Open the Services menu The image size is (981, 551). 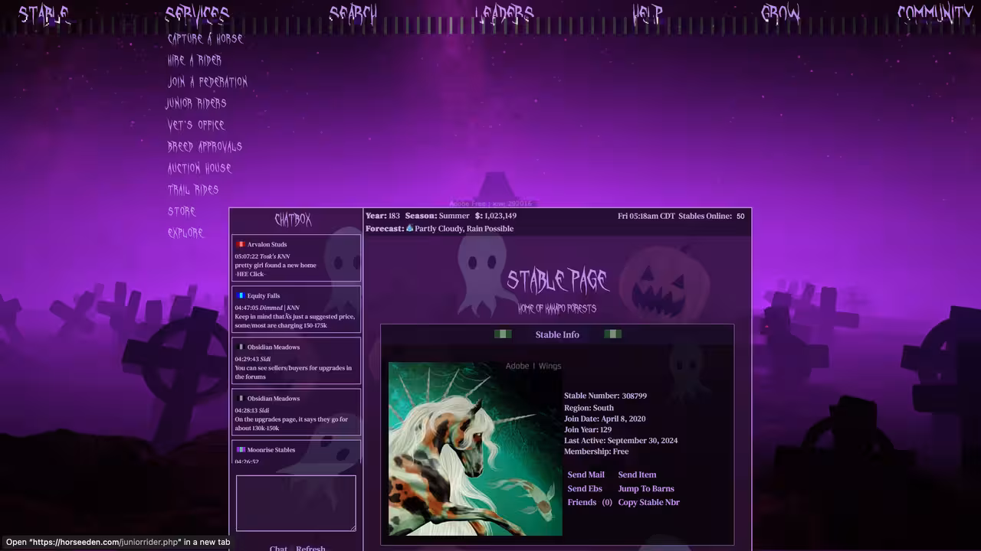pyautogui.click(x=197, y=15)
